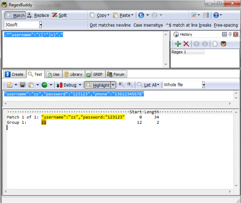Switch to Split mode

[59, 15]
